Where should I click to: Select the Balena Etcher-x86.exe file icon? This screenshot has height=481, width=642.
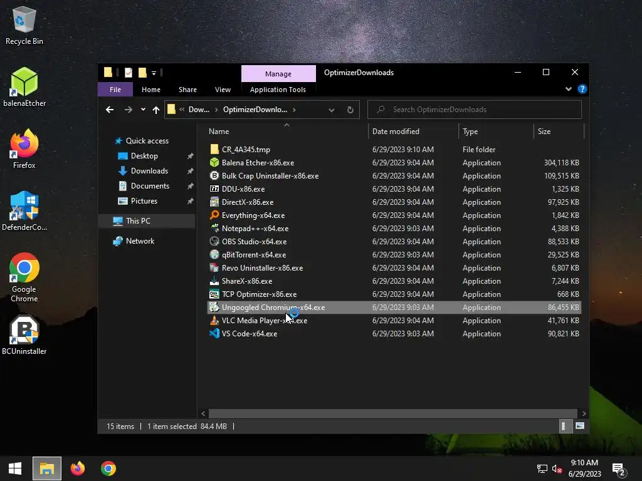tap(214, 162)
